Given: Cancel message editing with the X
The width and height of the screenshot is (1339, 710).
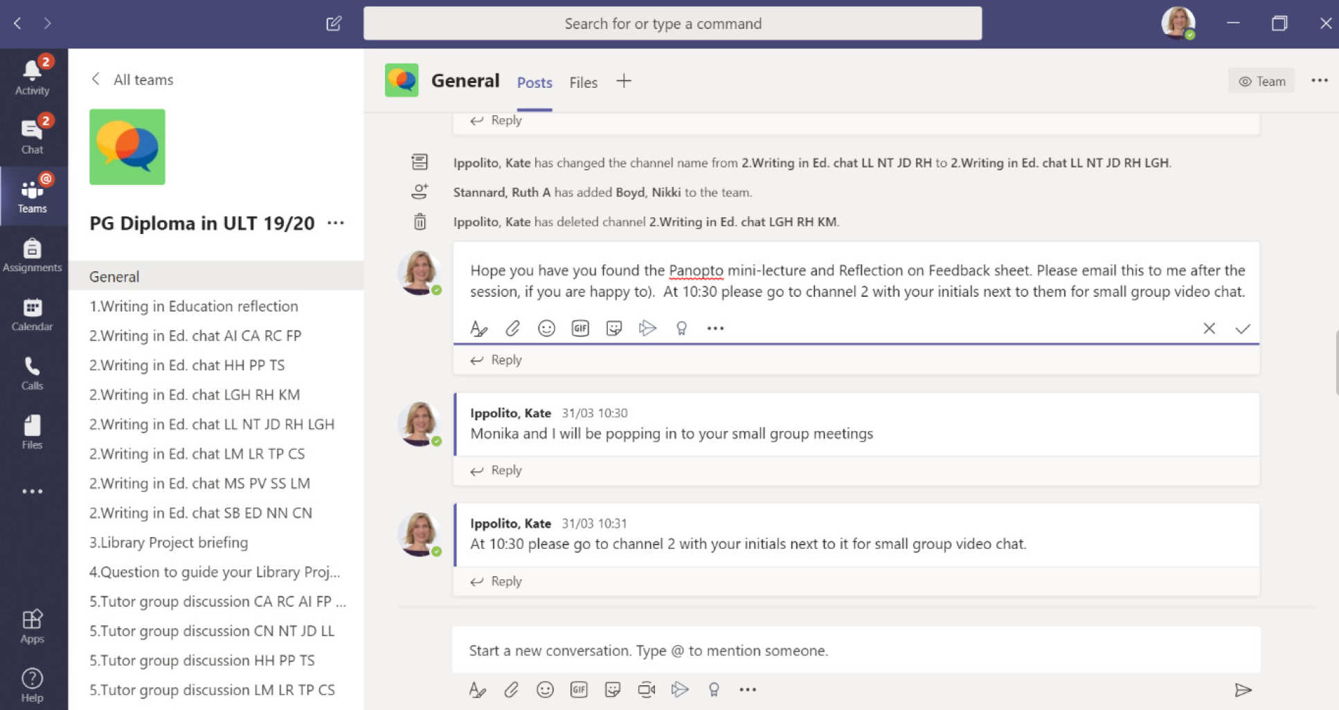Looking at the screenshot, I should coord(1209,329).
